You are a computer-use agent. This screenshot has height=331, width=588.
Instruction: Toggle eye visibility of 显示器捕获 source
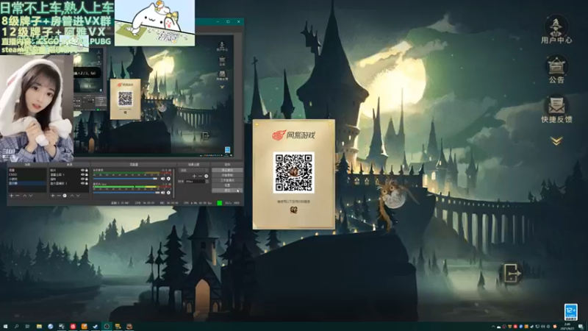pos(82,183)
